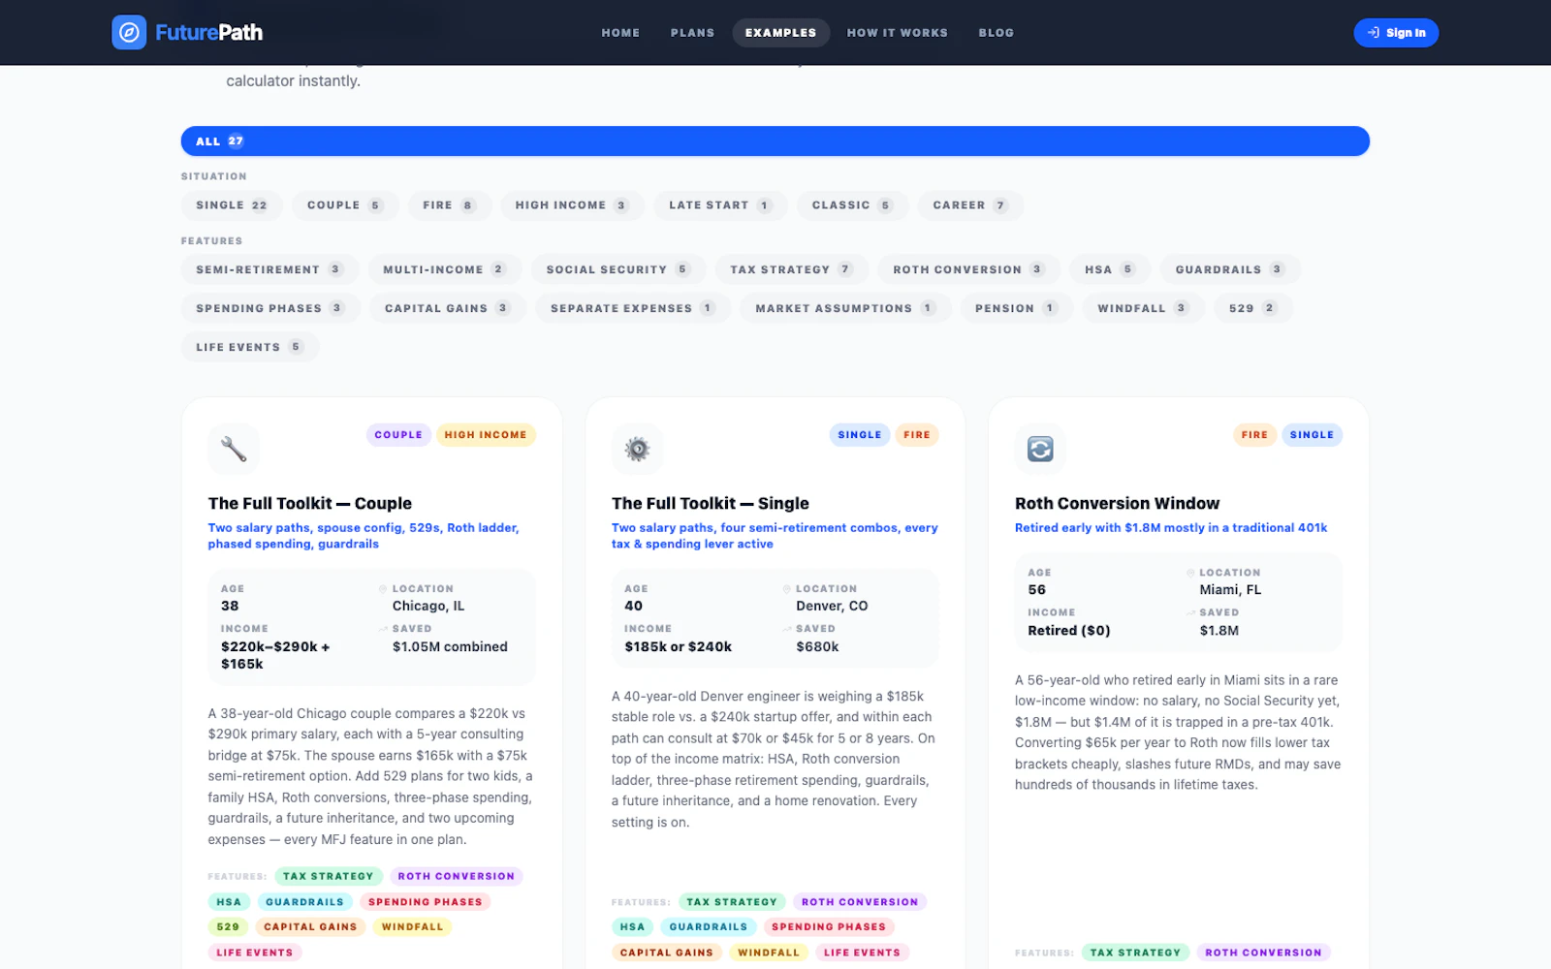Image resolution: width=1551 pixels, height=969 pixels.
Task: Click 529 tag on Couple toolkit card
Action: click(228, 927)
